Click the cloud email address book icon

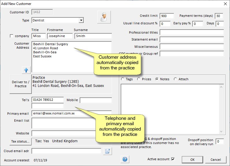[x=107, y=151]
